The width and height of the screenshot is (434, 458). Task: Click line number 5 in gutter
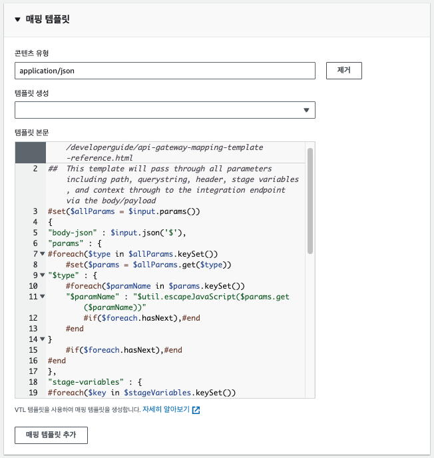[35, 233]
